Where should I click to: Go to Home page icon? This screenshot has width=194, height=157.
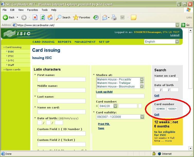coord(50,17)
